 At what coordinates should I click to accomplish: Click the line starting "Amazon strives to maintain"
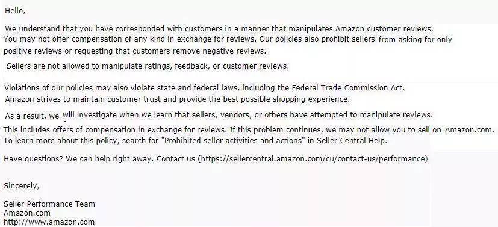click(x=177, y=99)
